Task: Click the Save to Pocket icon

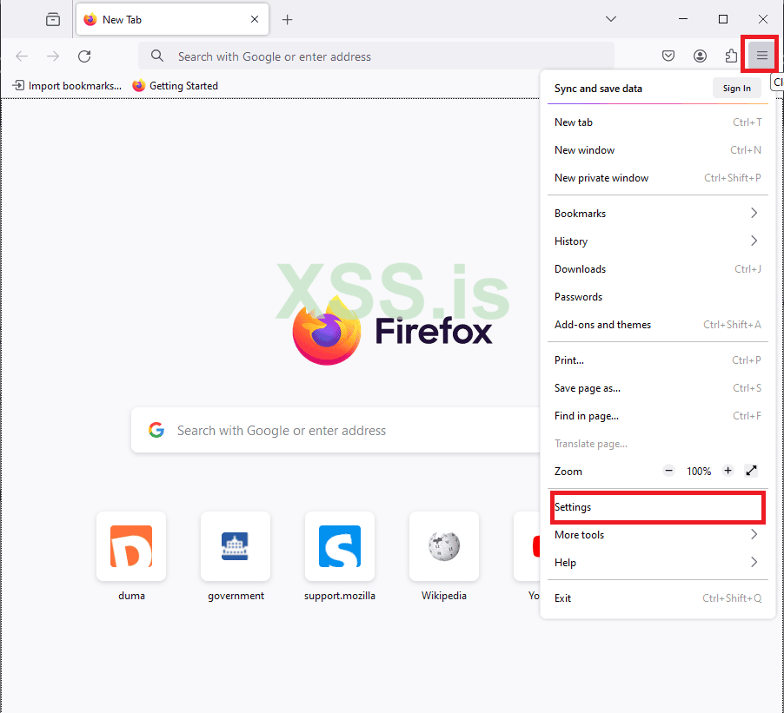Action: (668, 56)
